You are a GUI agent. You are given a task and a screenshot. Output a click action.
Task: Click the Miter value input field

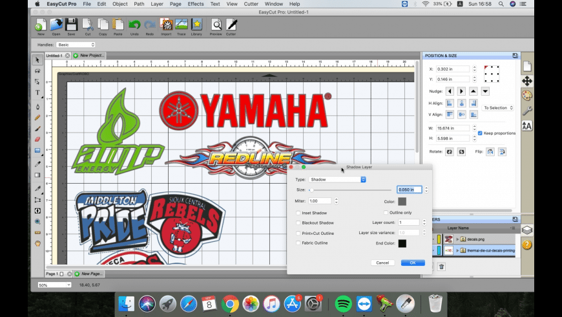[320, 201]
